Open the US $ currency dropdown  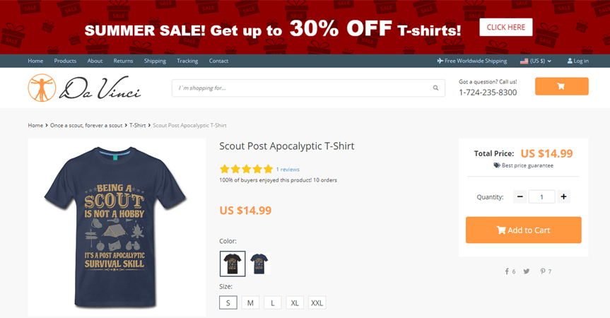(x=536, y=61)
